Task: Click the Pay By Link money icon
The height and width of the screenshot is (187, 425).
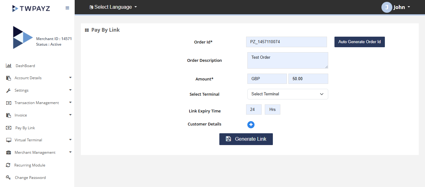Action: click(9, 128)
